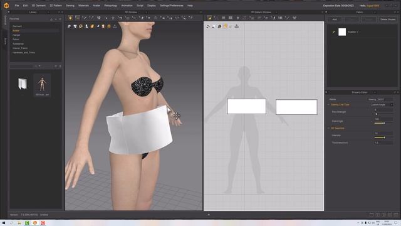The image size is (401, 226).
Task: Select the Select/Move tool in 3D toolbar
Action: [77, 18]
